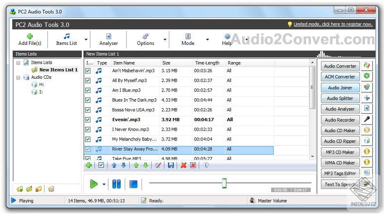Click the Mode toolbar button
The image size is (384, 215).
click(188, 40)
